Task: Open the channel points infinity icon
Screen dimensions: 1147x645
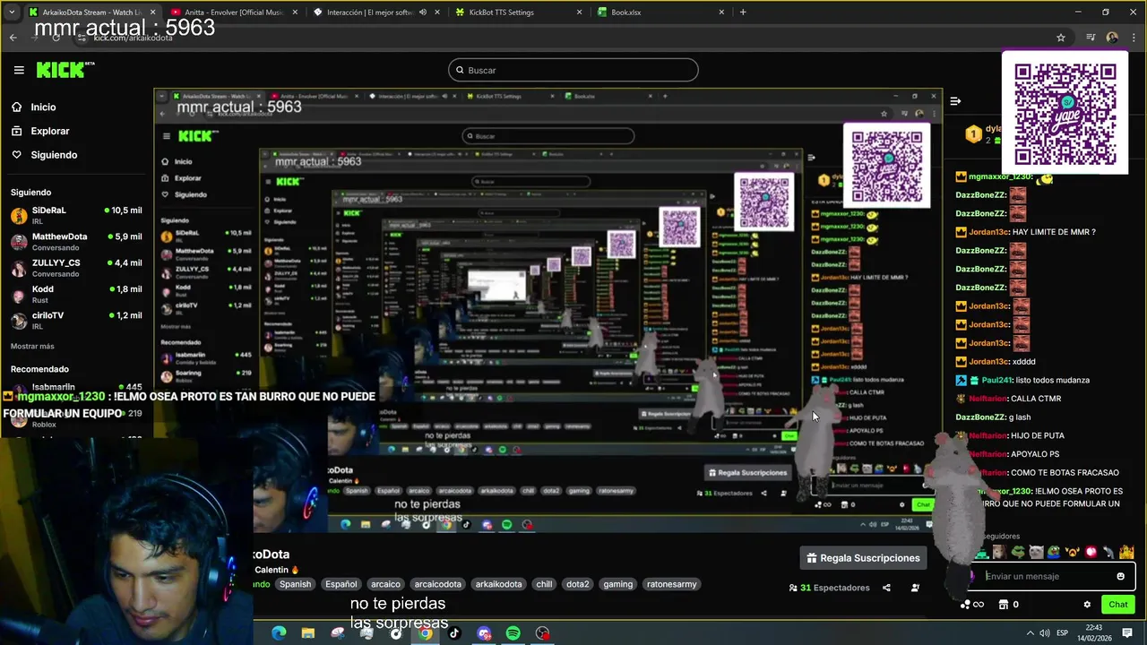Action: [978, 605]
